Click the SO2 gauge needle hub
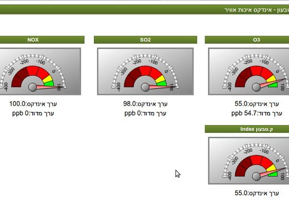 145,87
